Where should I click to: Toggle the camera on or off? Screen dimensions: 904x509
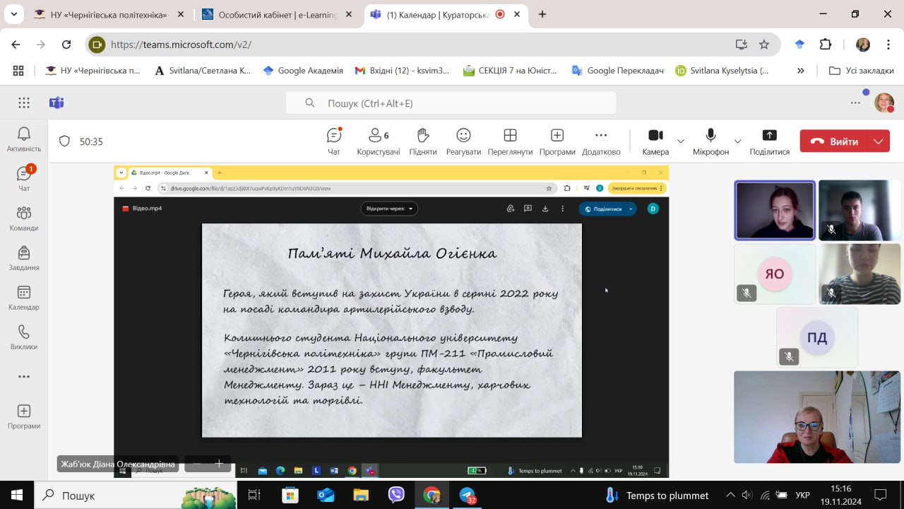[x=655, y=141]
